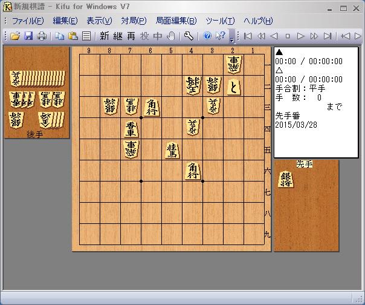Screen dimensions: 365x305
Task: Maximize the Kifu for Windows window
Action: point(343,8)
